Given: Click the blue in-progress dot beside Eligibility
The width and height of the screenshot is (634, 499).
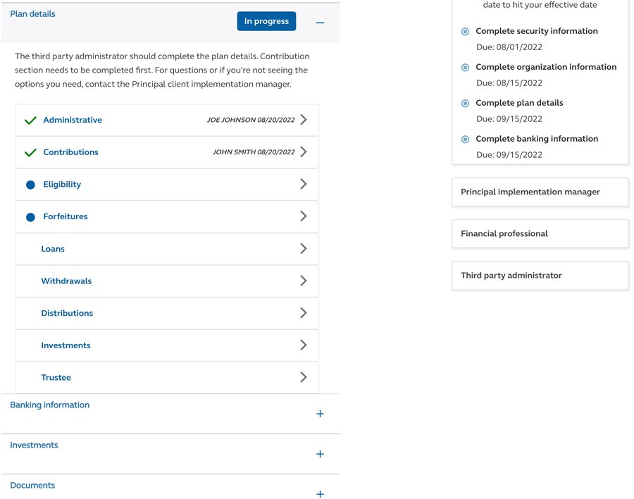Looking at the screenshot, I should 30,184.
